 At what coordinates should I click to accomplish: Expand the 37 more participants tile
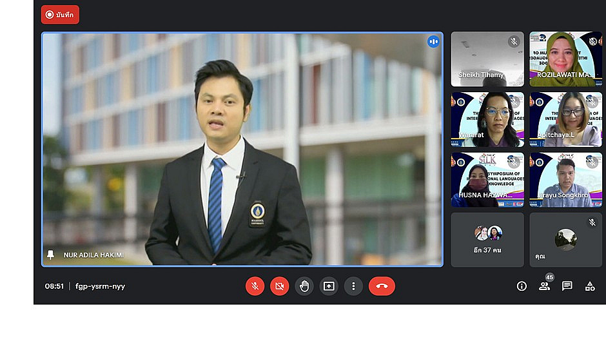click(x=487, y=240)
